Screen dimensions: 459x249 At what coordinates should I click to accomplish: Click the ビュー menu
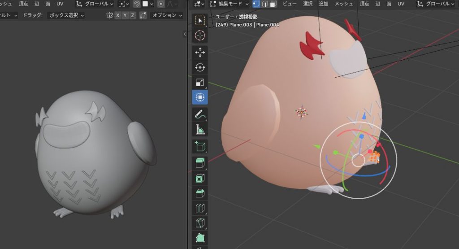290,4
